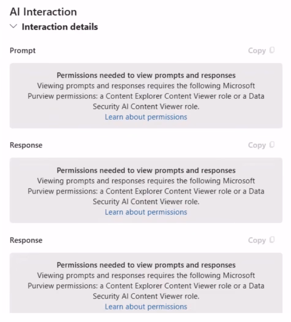Click the permissions notice body in the Prompt box
Image resolution: width=291 pixels, height=322 pixels.
coord(146,96)
